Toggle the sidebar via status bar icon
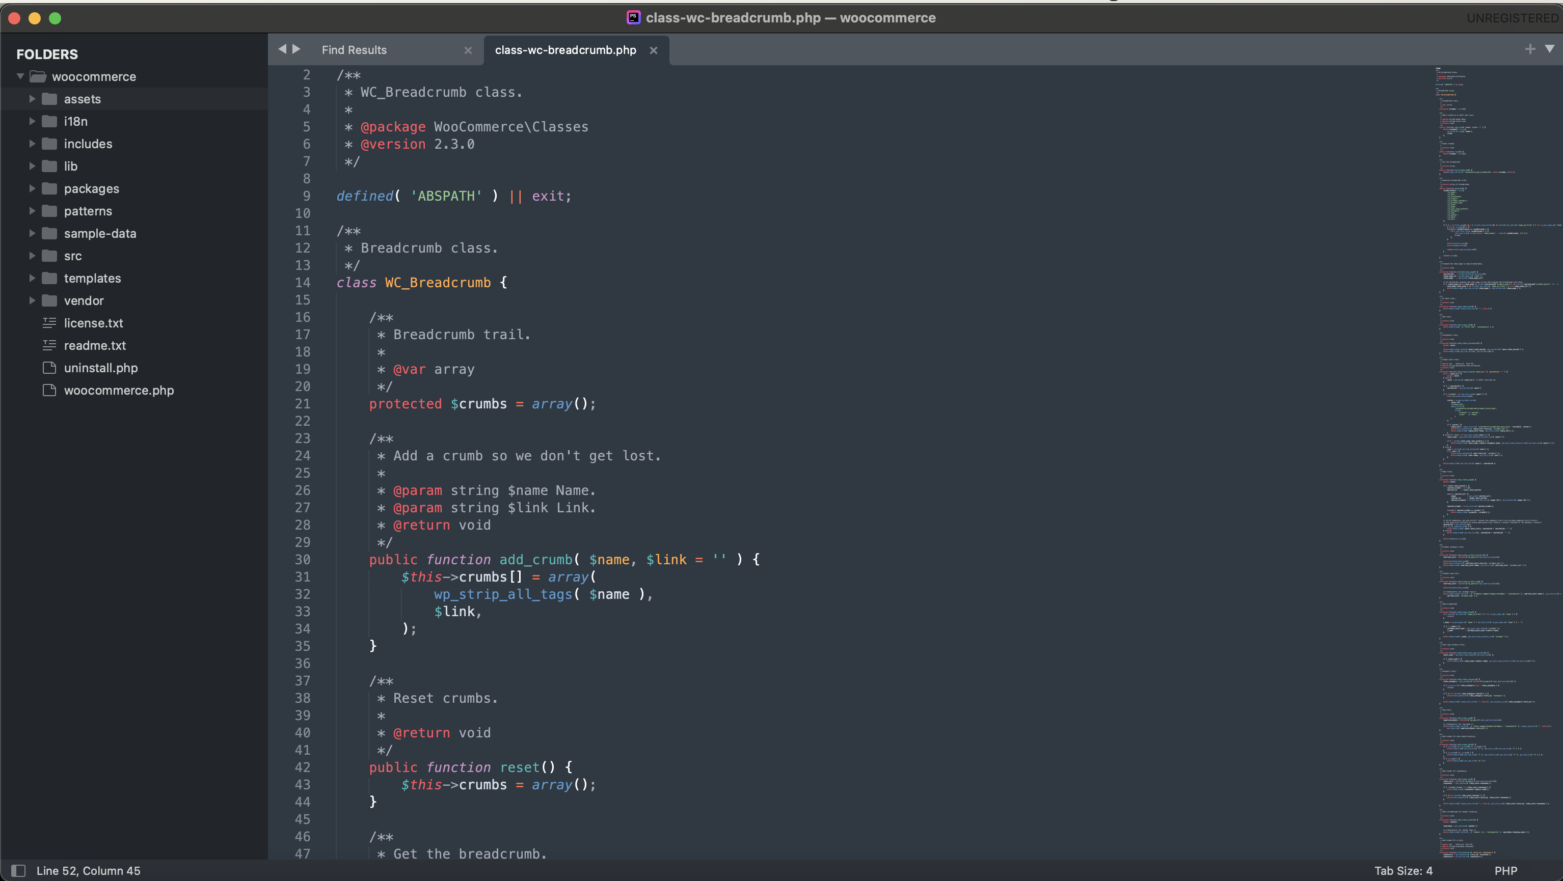Viewport: 1563px width, 881px height. (18, 871)
